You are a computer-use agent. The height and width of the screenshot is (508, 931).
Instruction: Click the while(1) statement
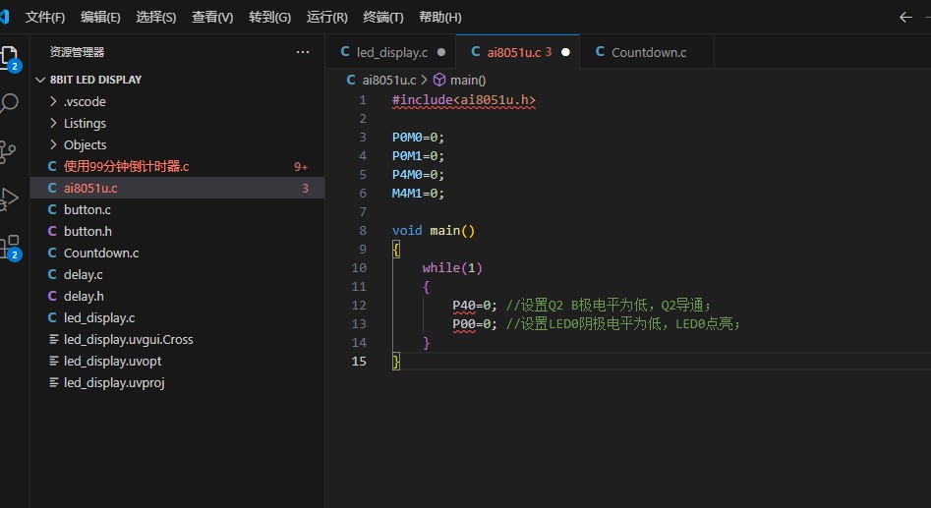point(452,267)
